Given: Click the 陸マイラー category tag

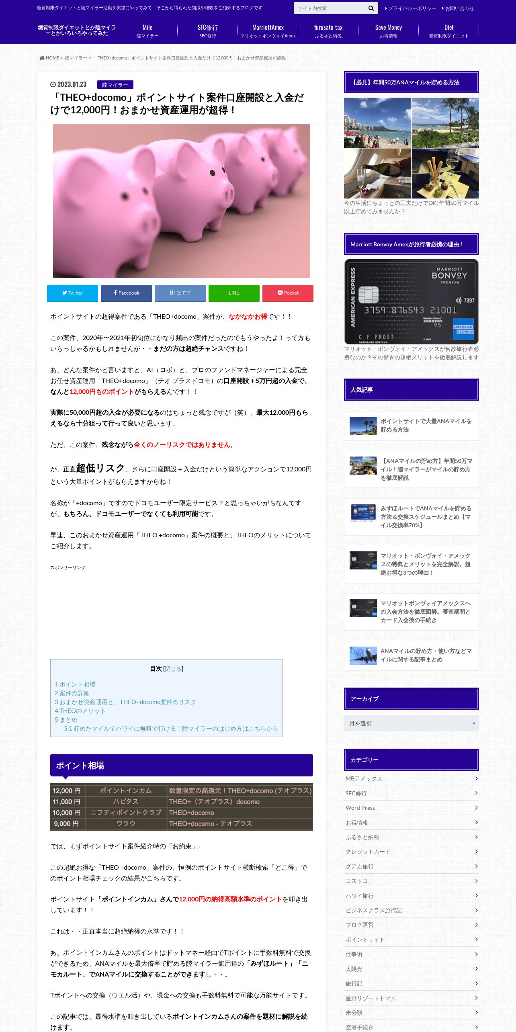Looking at the screenshot, I should click(115, 85).
